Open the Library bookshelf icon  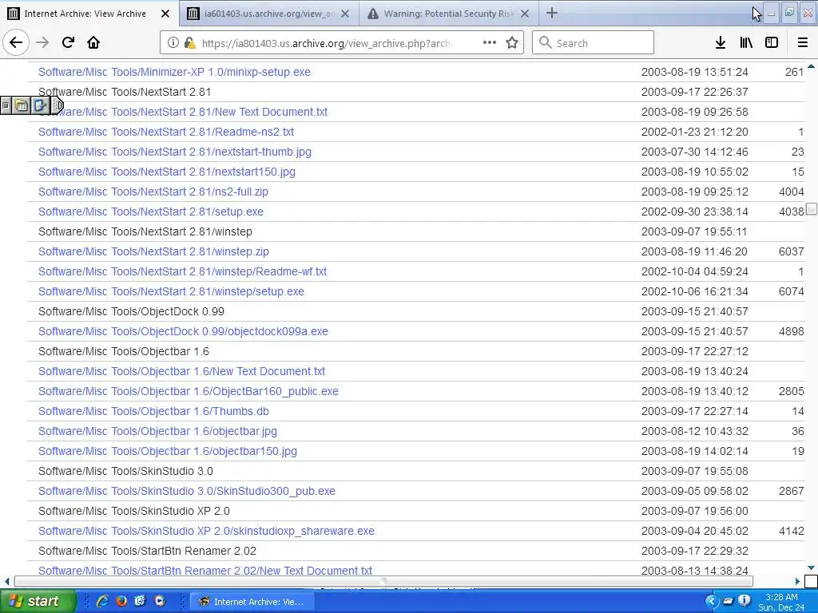point(746,43)
